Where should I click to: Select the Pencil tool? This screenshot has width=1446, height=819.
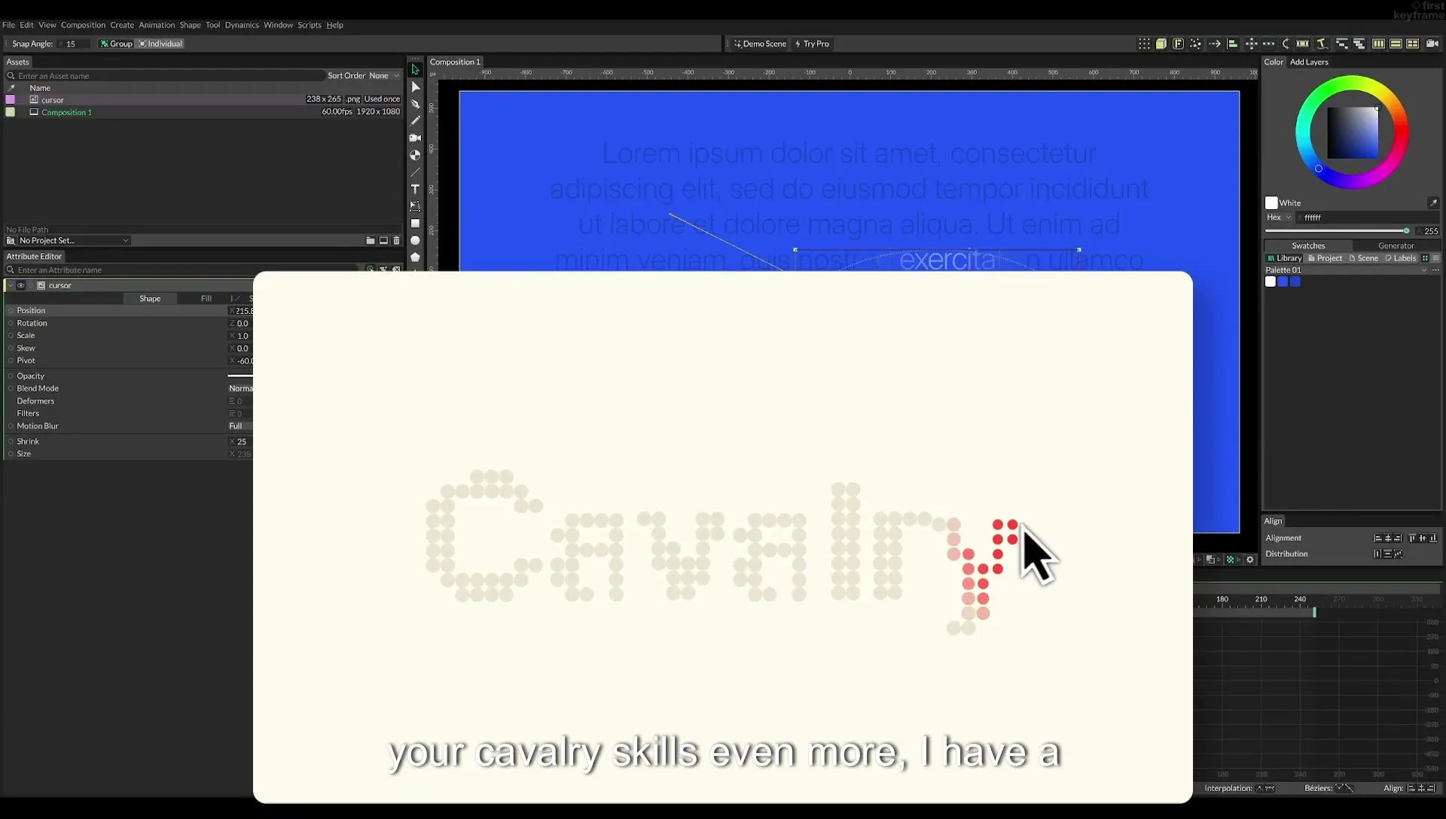(x=415, y=120)
